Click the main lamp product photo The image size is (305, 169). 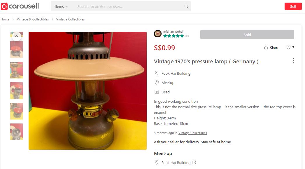click(87, 91)
